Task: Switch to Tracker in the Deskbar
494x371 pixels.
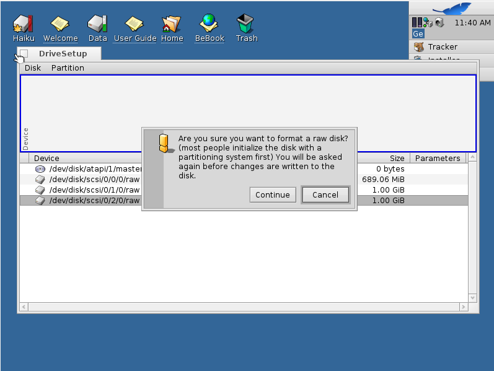Action: 442,47
